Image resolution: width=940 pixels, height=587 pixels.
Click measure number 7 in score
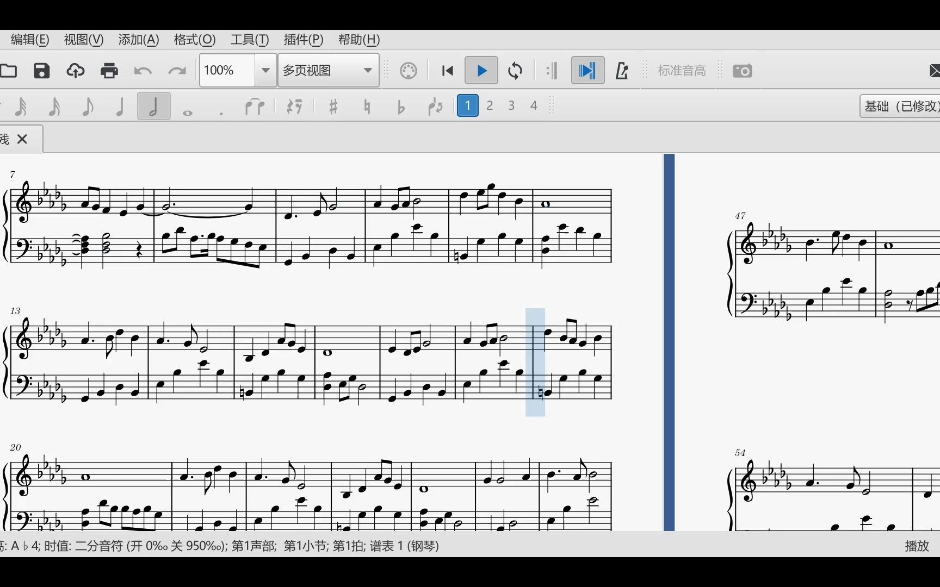tap(13, 174)
